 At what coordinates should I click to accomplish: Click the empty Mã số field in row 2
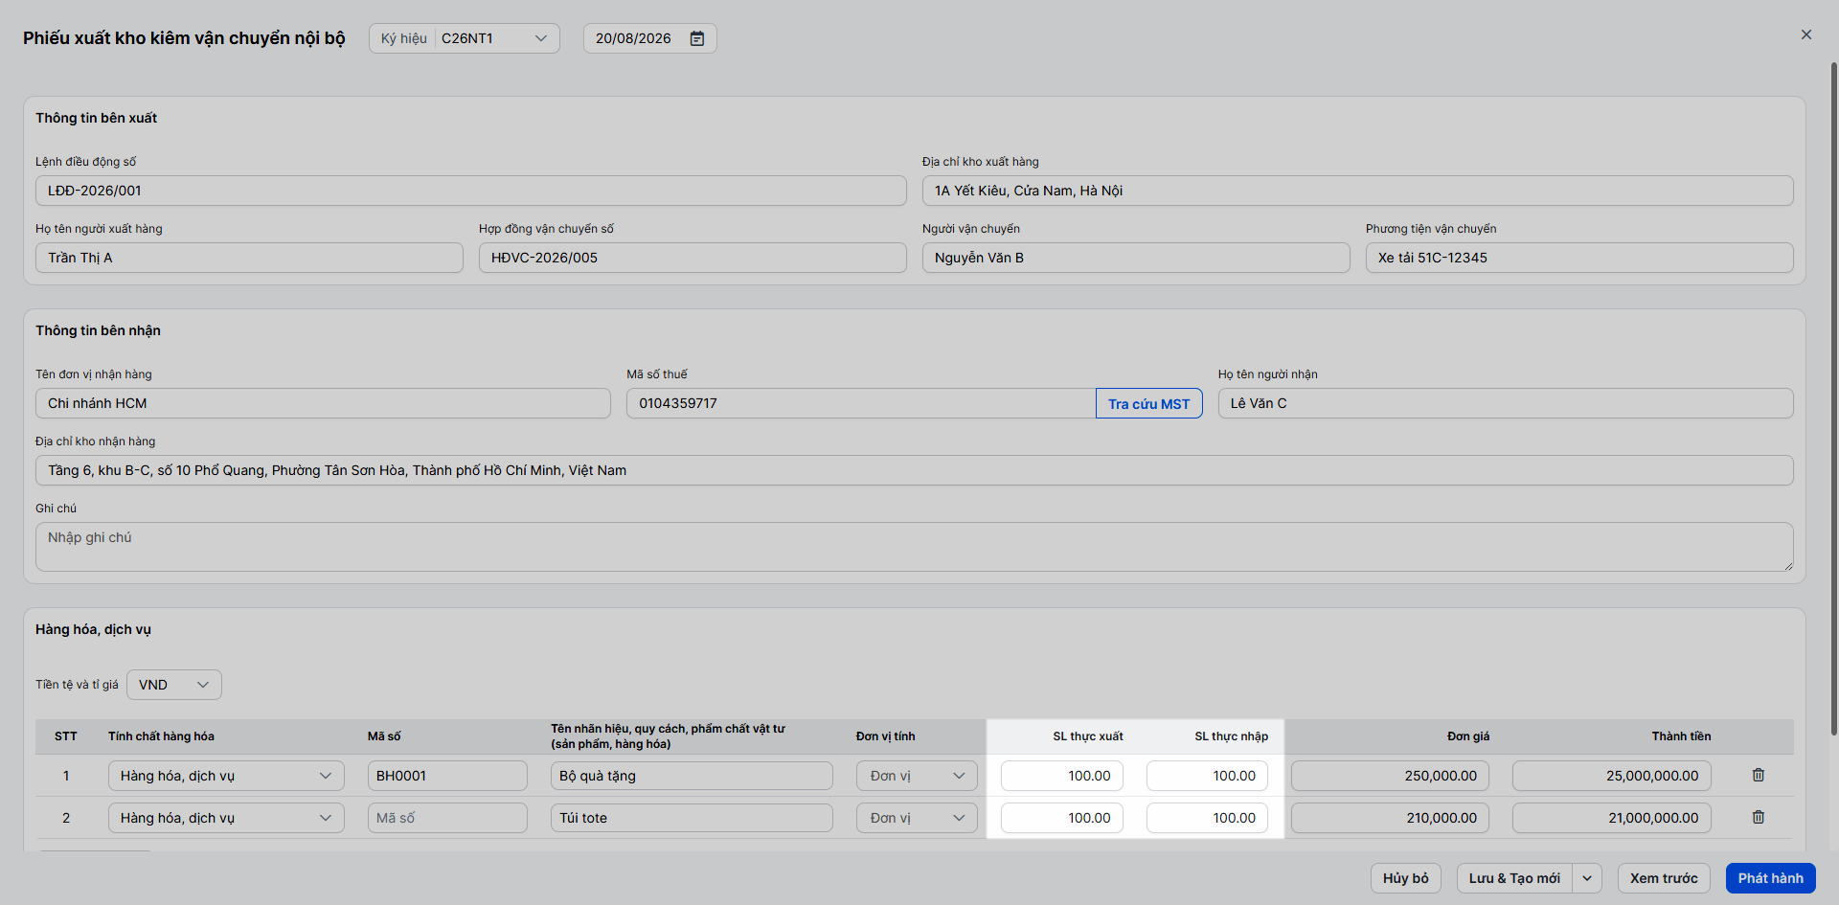447,818
